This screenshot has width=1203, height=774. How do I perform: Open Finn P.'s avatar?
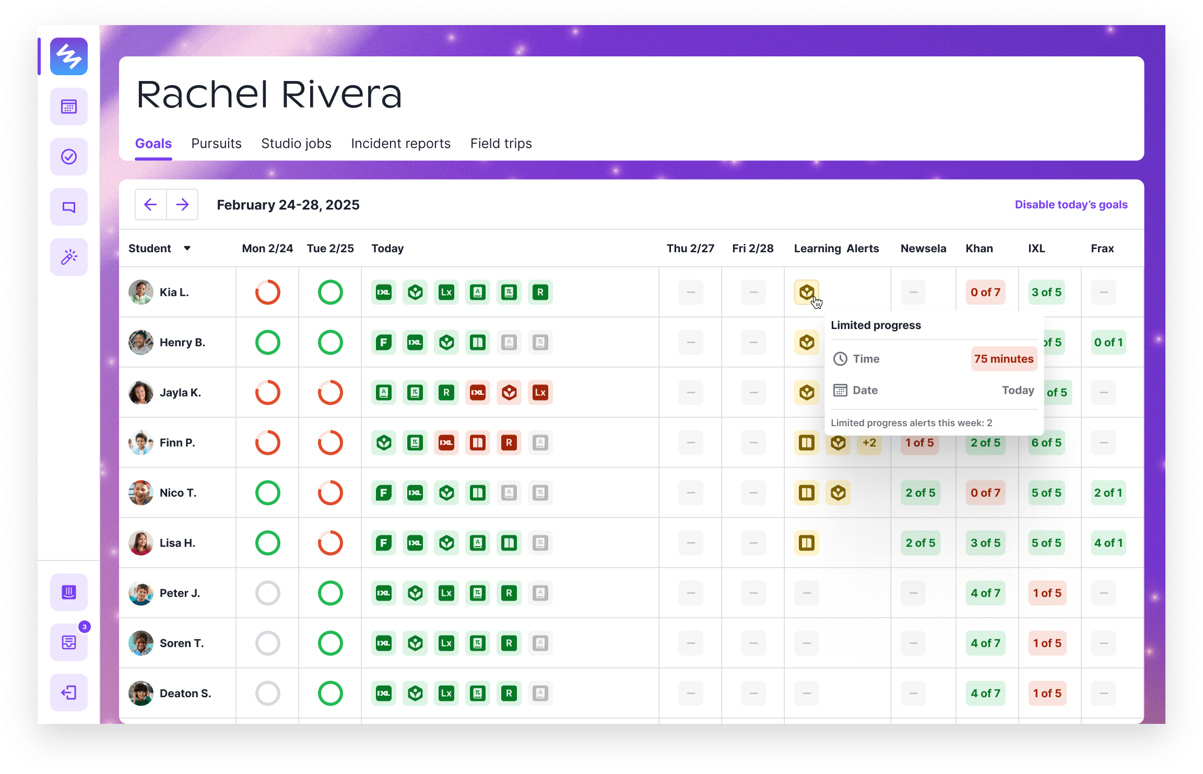[141, 443]
